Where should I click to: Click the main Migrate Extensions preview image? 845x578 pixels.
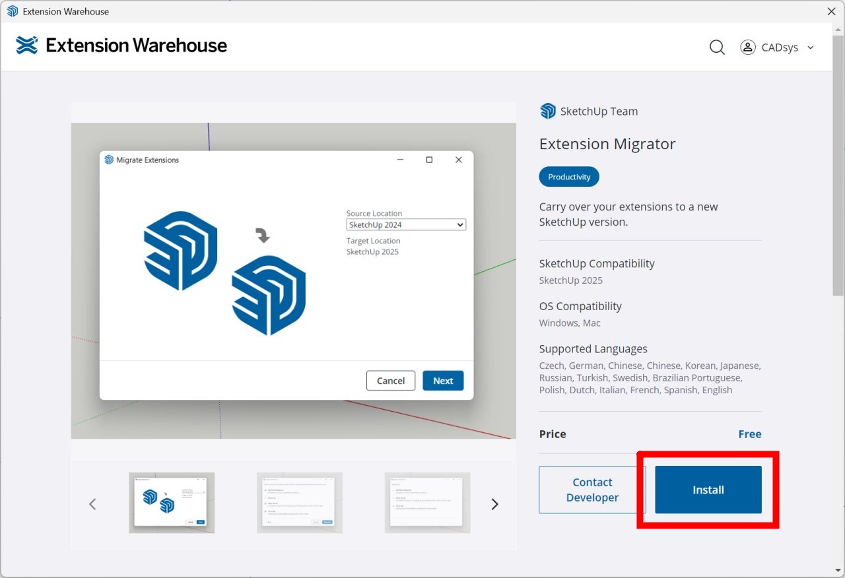coord(293,280)
